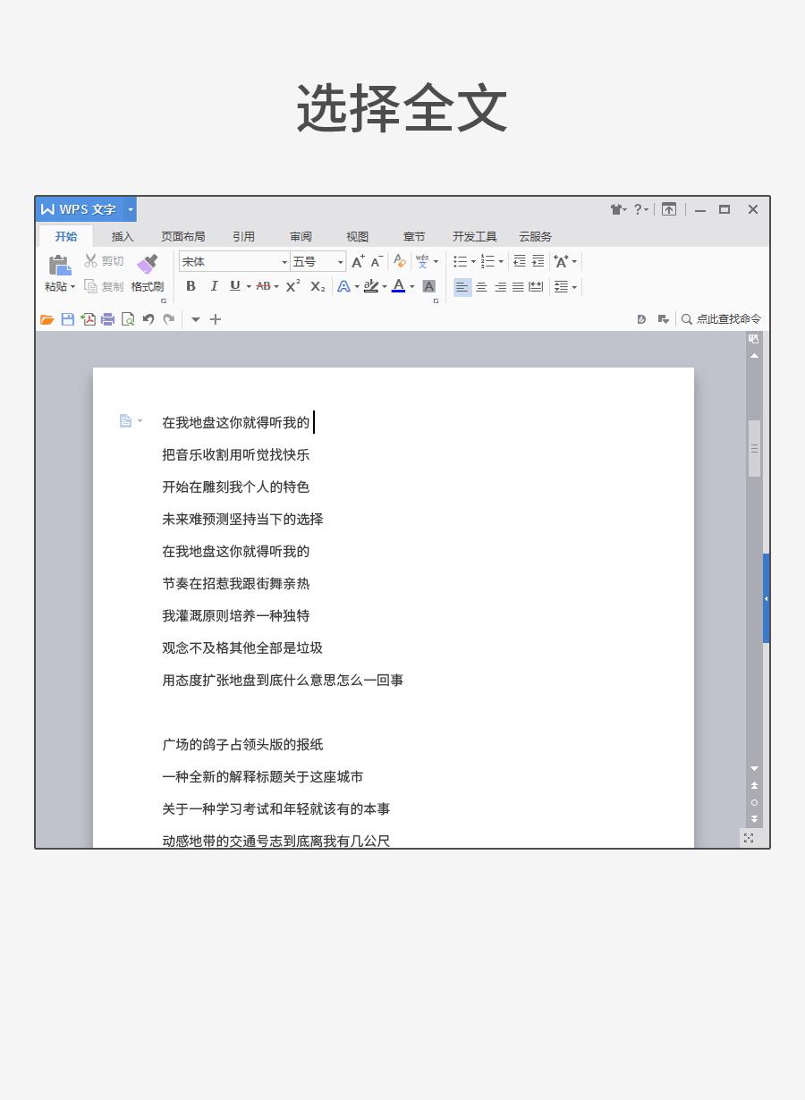Click the decrease indent icon

click(x=519, y=261)
